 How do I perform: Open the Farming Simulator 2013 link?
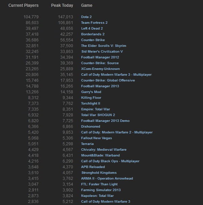point(101,190)
